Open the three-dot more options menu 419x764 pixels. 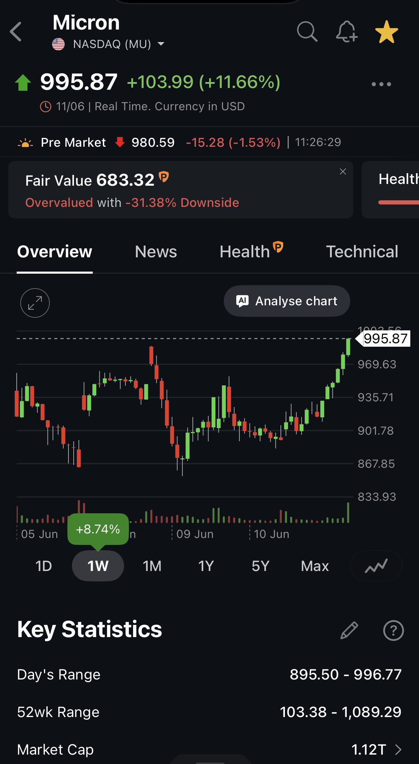[x=381, y=84]
